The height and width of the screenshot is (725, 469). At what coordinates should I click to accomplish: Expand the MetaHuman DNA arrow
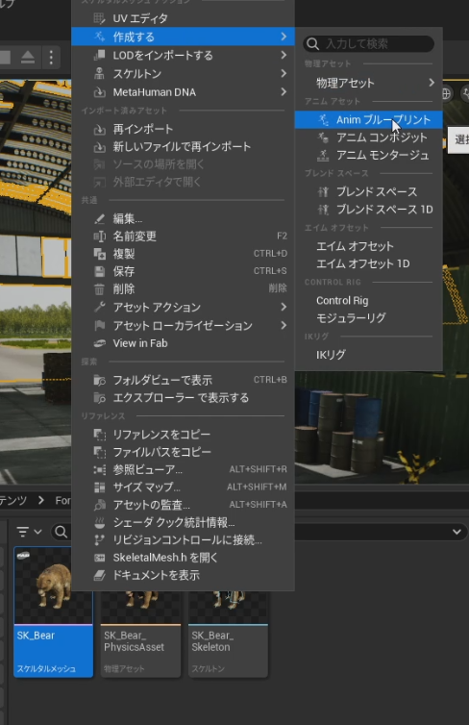tap(284, 92)
